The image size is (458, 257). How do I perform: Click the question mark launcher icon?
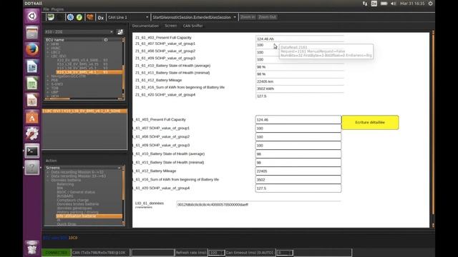coord(31,168)
